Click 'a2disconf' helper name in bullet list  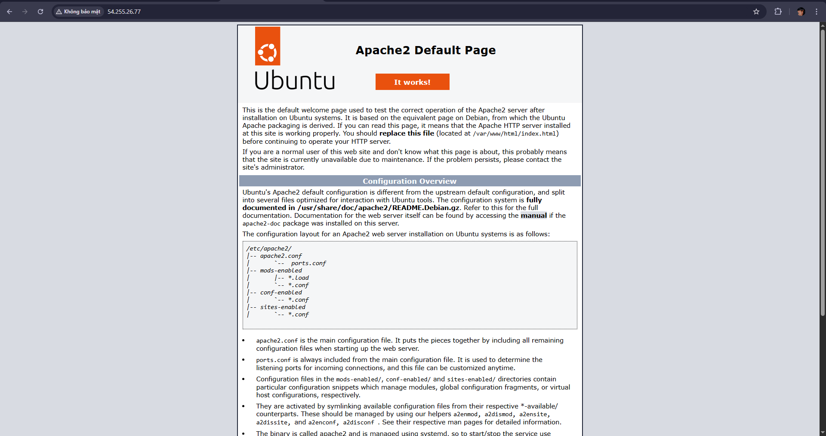[358, 423]
